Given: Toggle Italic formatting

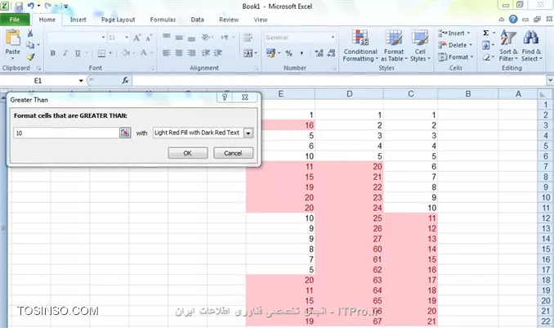Looking at the screenshot, I should click(65, 53).
